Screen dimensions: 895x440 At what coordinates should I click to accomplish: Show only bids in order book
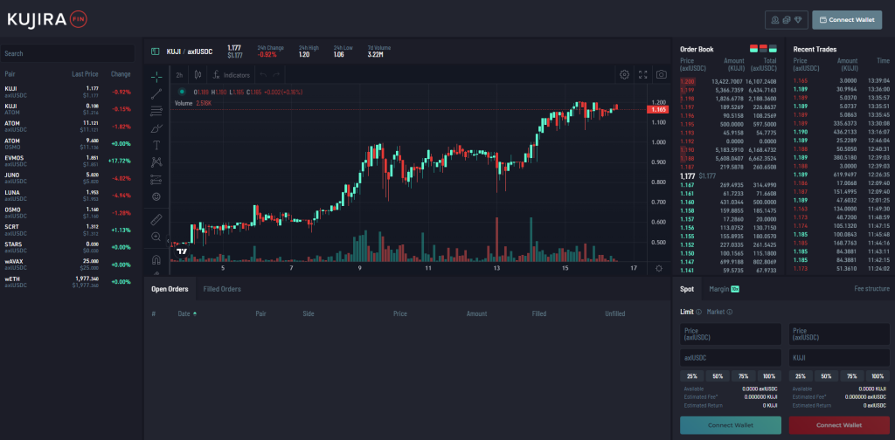click(x=773, y=48)
